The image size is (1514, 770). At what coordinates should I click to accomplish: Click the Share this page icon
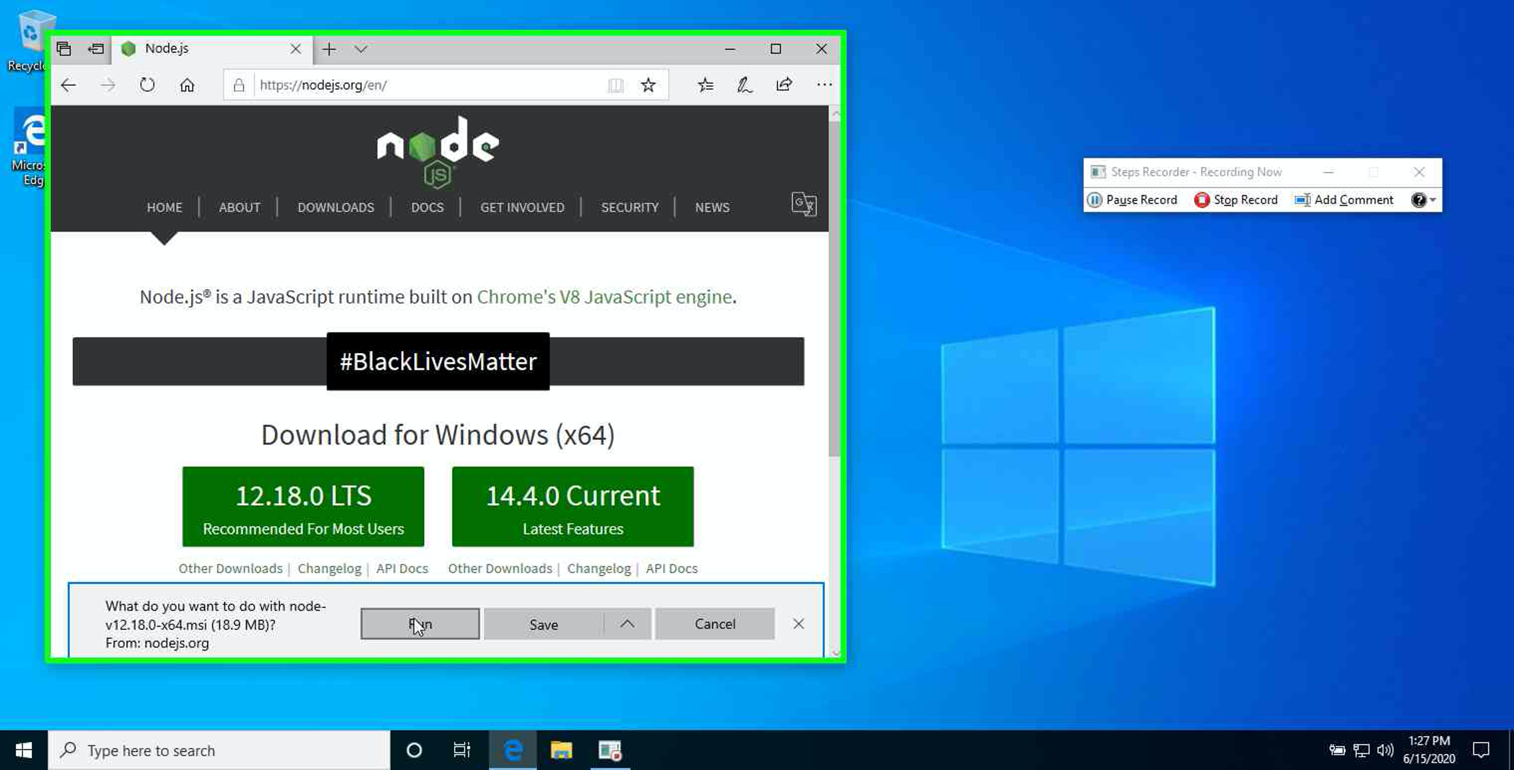784,85
